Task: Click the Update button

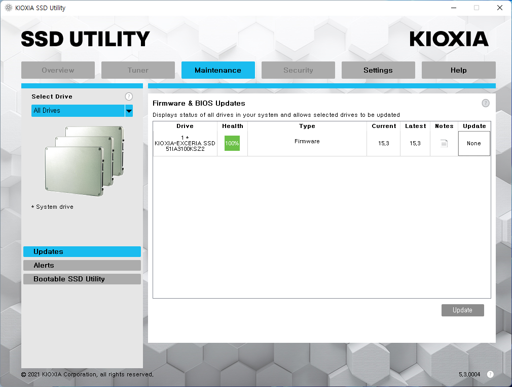Action: tap(462, 310)
